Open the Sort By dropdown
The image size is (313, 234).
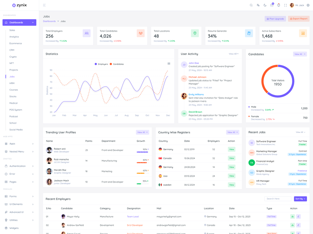tap(300, 199)
